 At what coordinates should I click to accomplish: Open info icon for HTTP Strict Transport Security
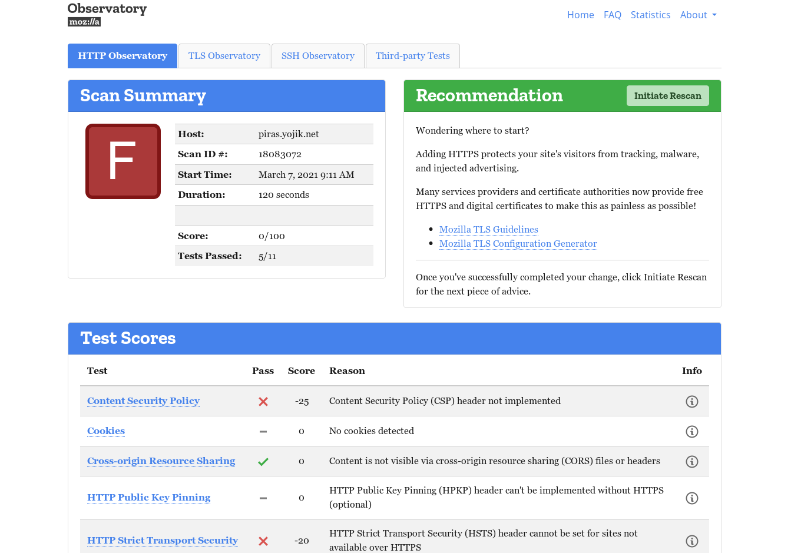[691, 541]
